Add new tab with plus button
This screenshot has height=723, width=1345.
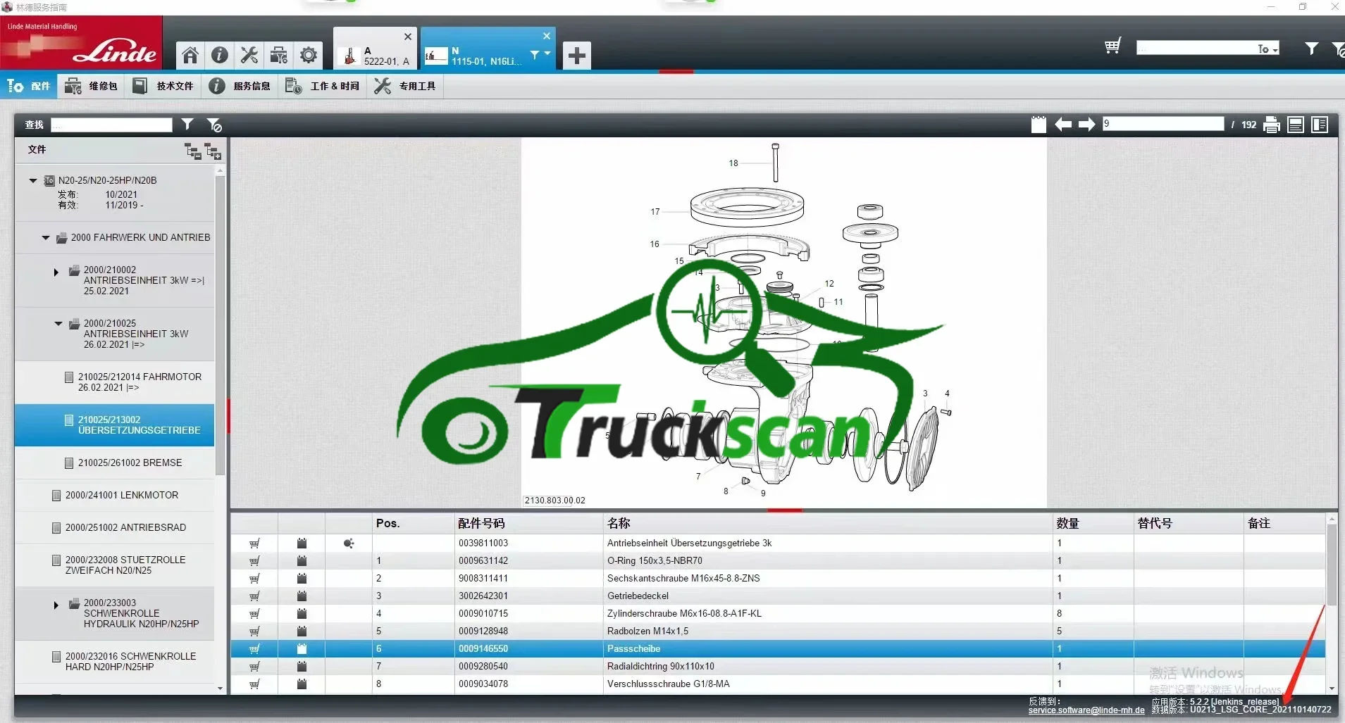point(576,55)
